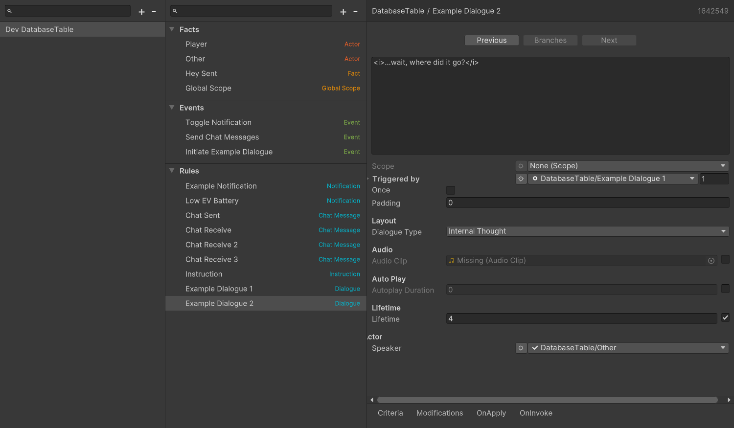The image size is (734, 428).
Task: Uncheck the Lifetime checkbox
Action: point(725,317)
